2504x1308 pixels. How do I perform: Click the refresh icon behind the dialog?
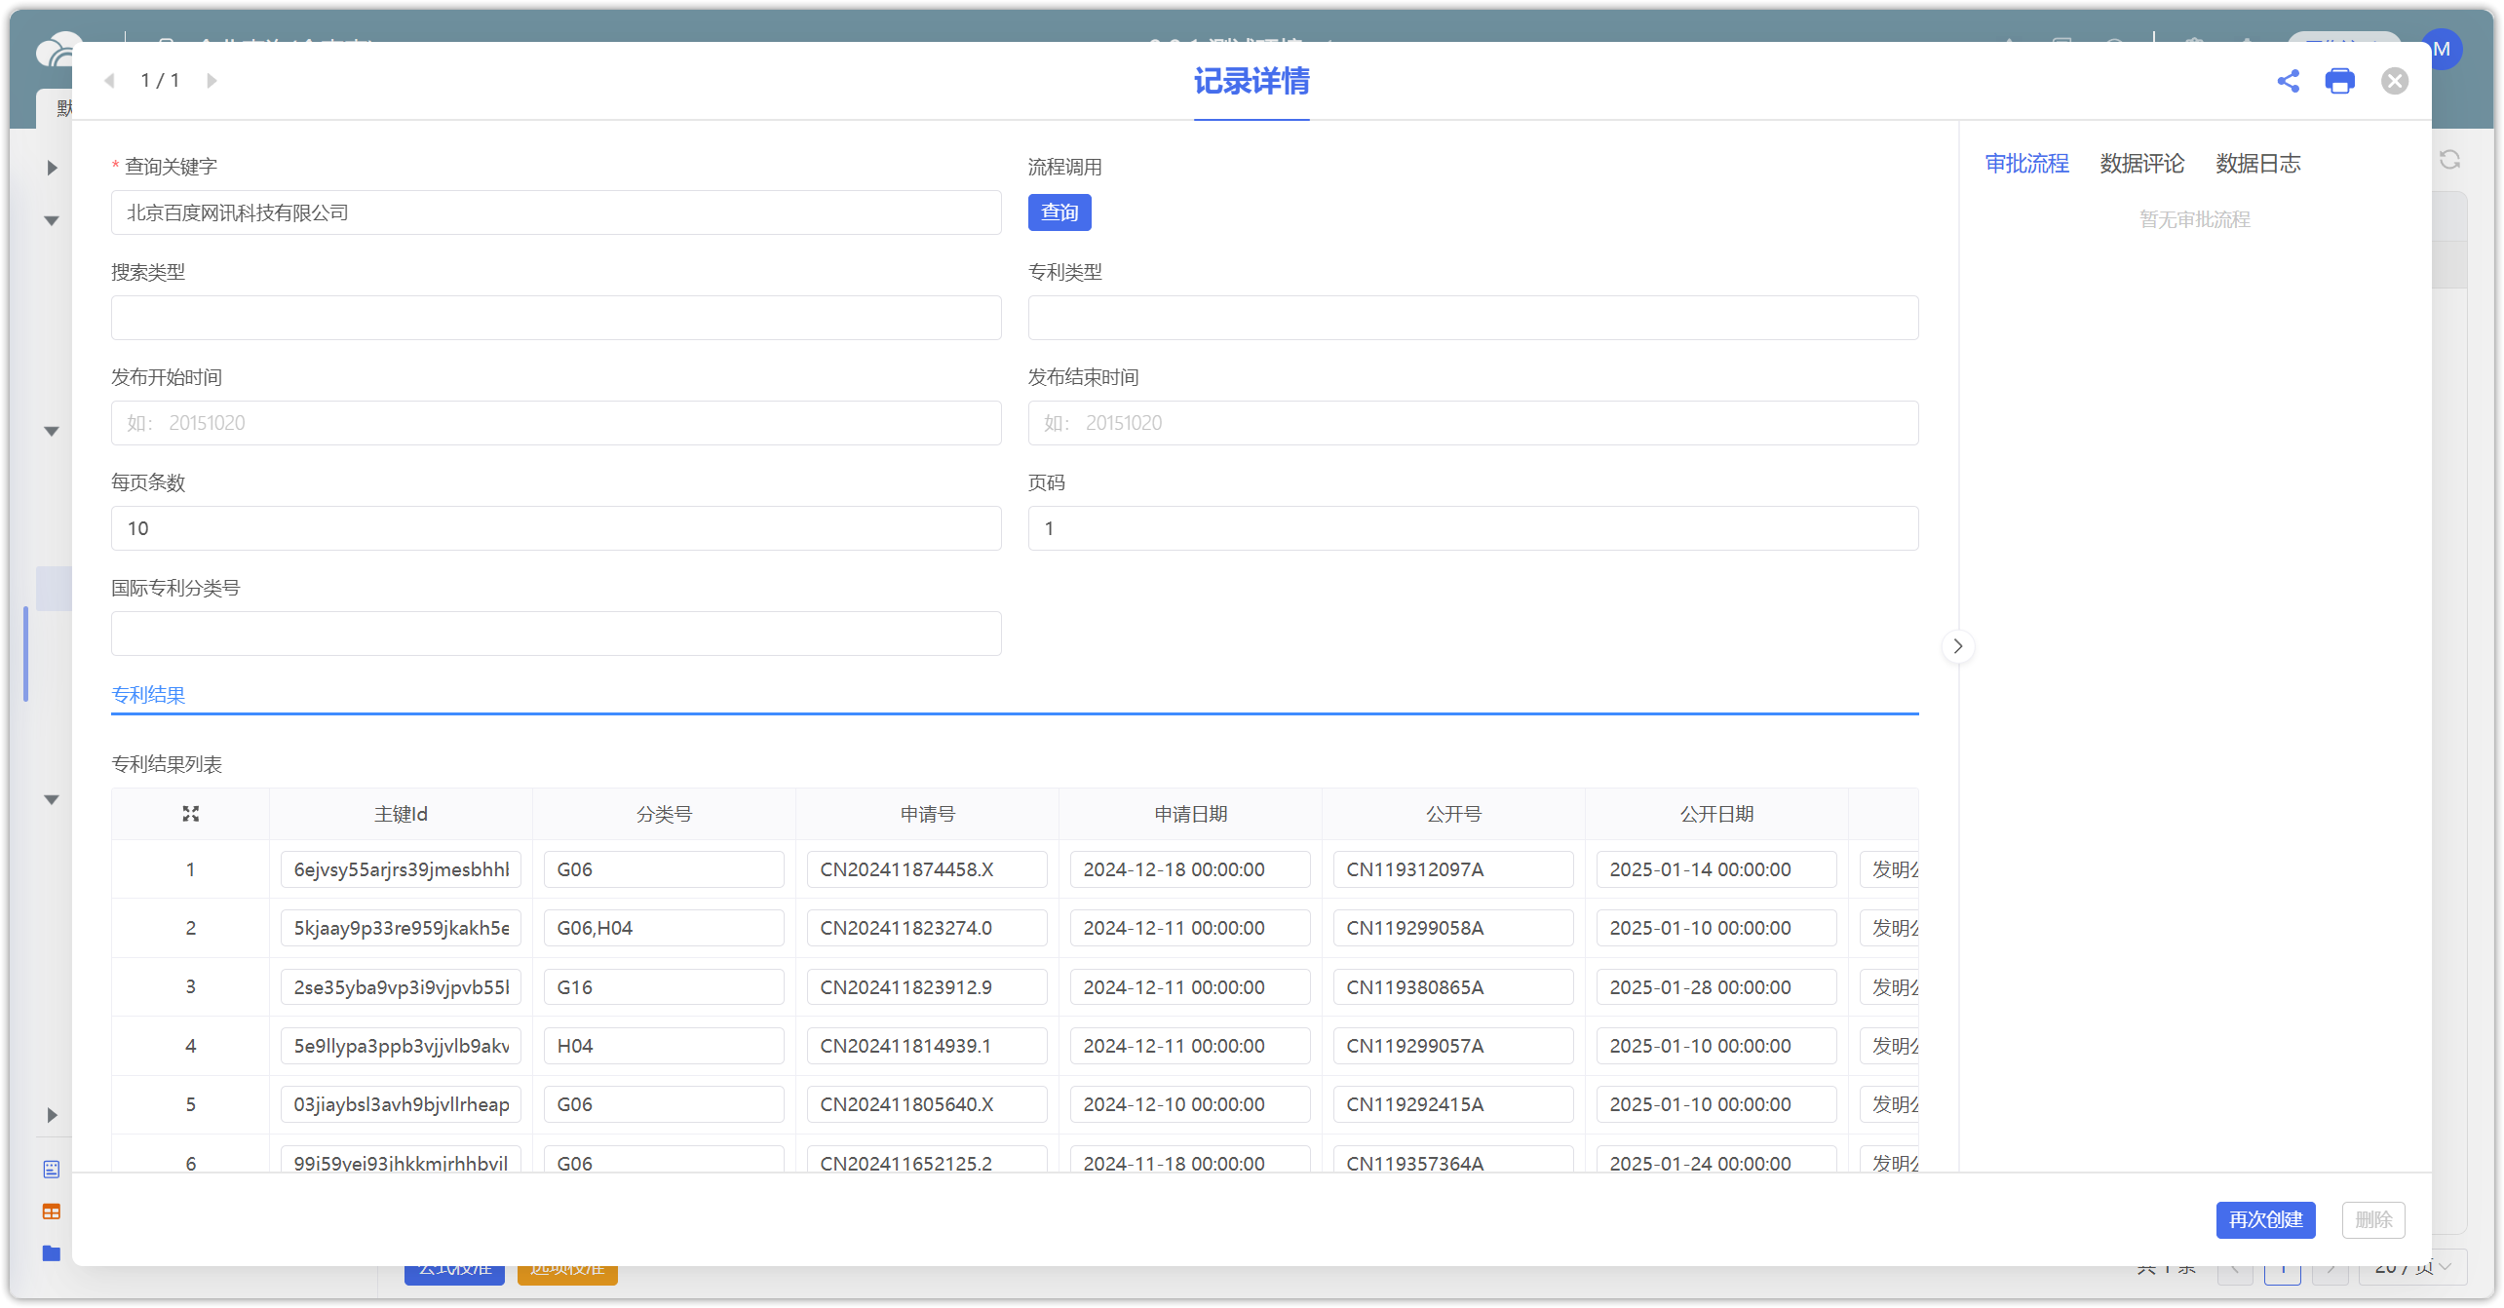[2449, 160]
